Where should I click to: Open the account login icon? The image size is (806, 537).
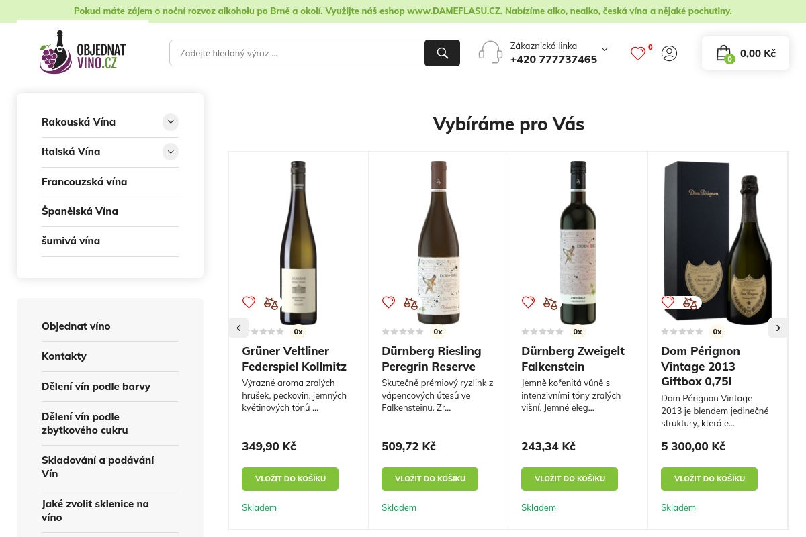pyautogui.click(x=669, y=54)
